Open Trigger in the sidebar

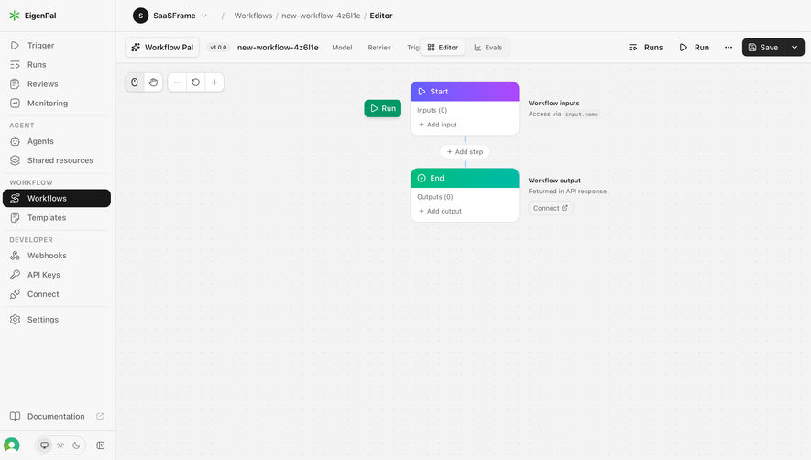pyautogui.click(x=57, y=46)
